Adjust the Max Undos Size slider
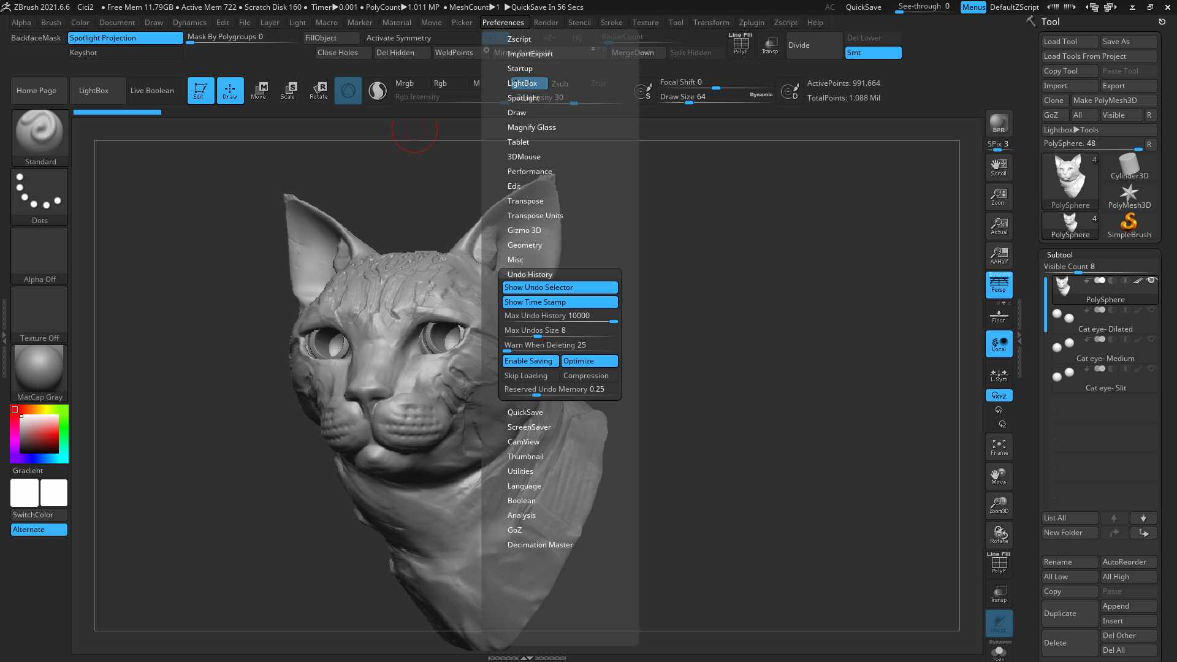 (x=560, y=331)
